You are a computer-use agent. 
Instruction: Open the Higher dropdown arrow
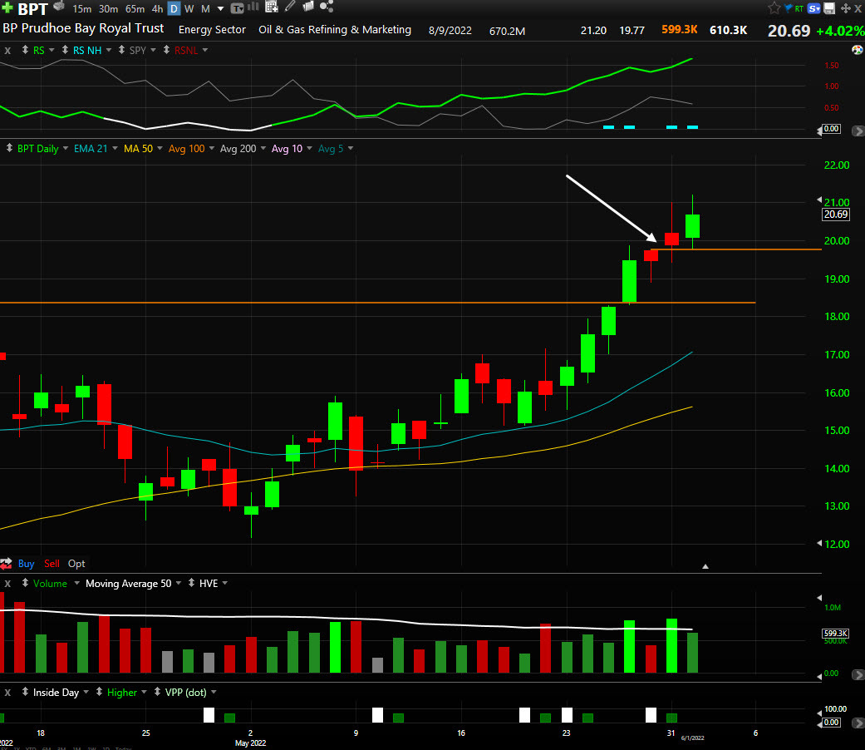click(144, 692)
